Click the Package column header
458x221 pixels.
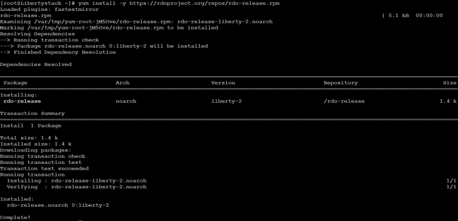(x=15, y=83)
